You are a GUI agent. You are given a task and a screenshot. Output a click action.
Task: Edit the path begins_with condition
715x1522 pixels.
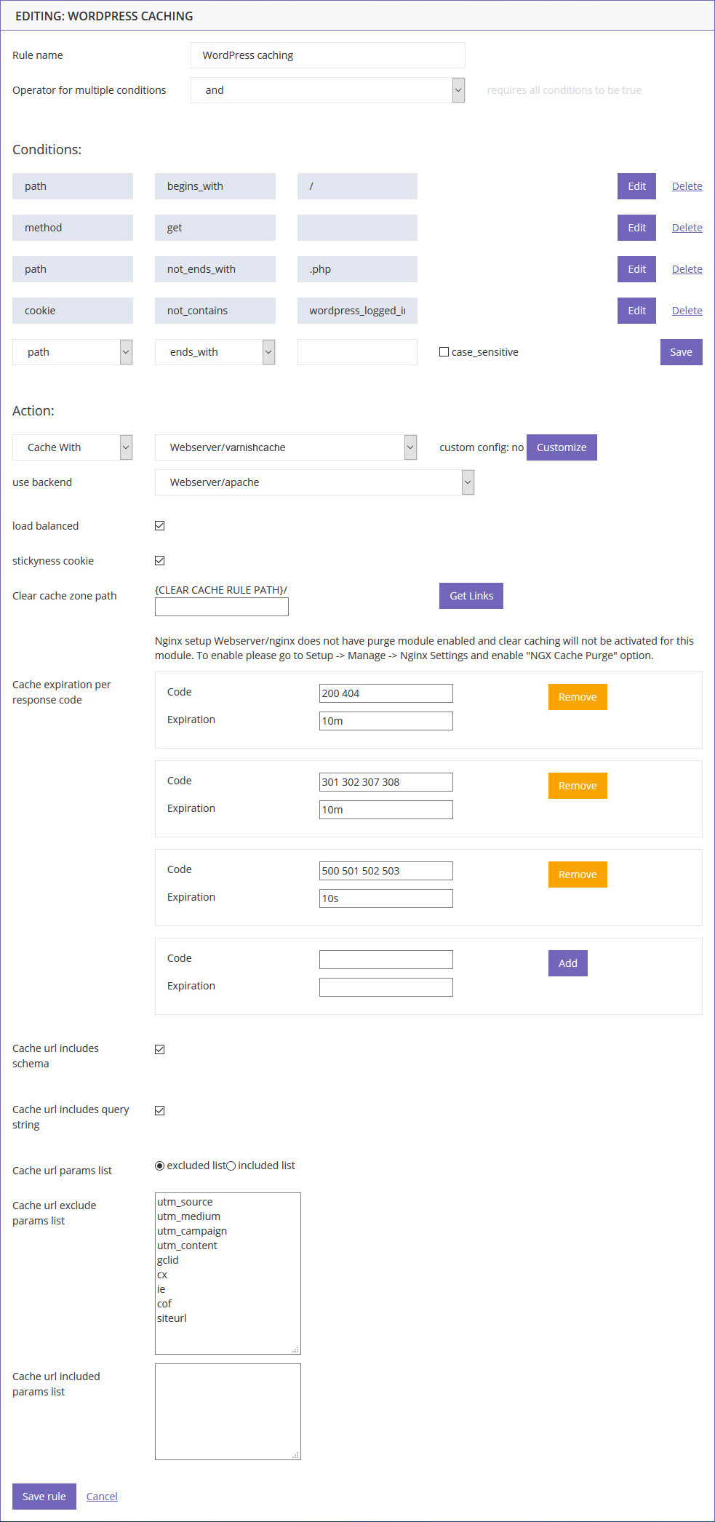click(x=636, y=186)
